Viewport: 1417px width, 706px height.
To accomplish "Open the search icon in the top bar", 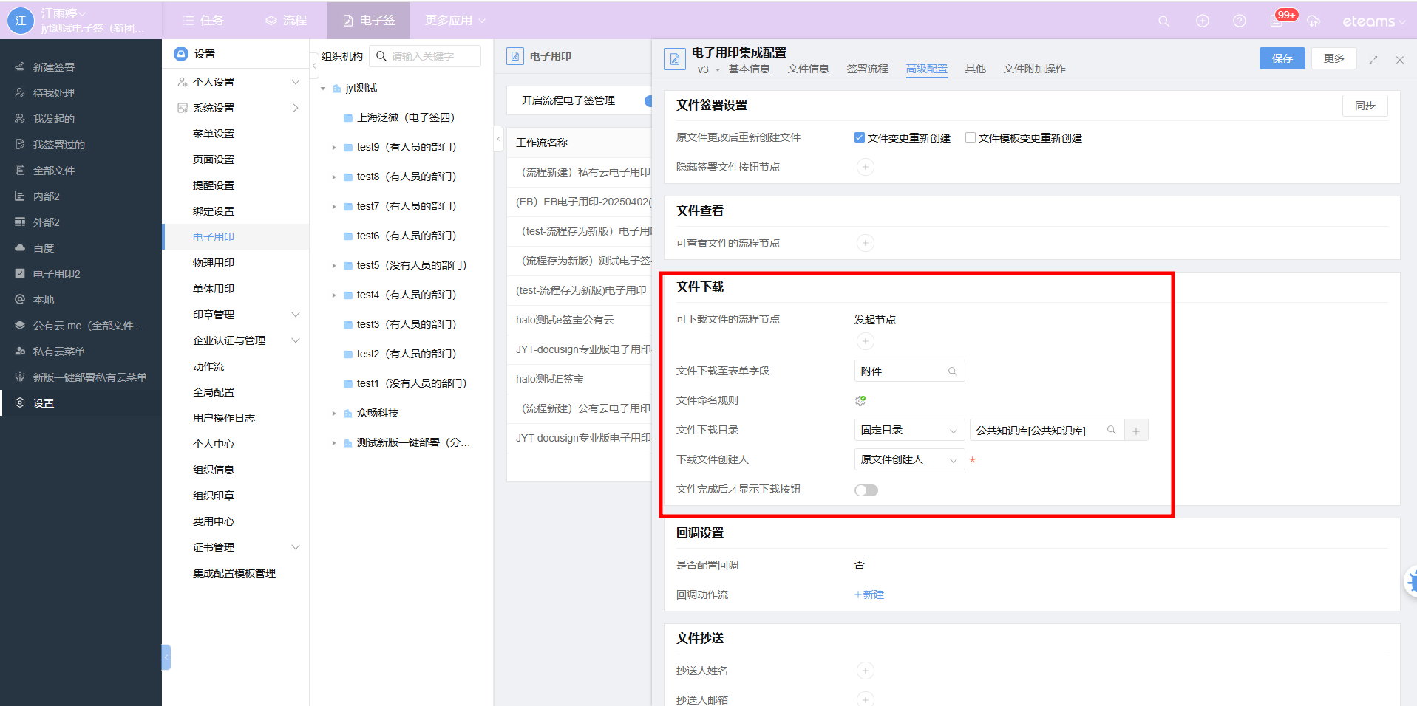I will click(x=1163, y=21).
